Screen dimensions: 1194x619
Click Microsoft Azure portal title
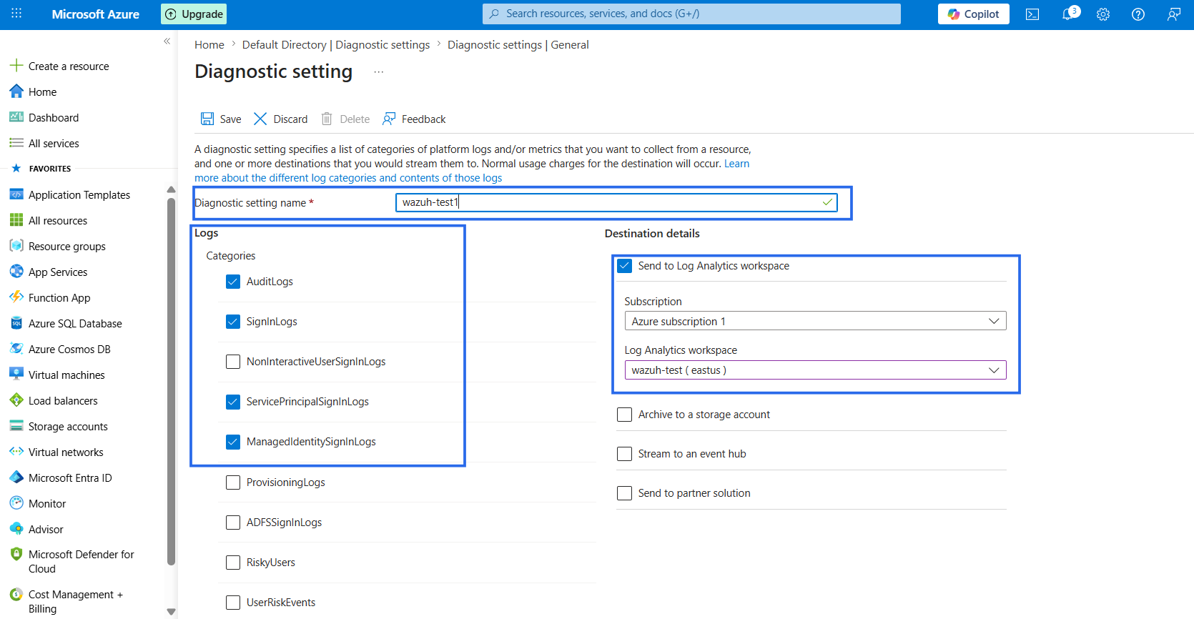pos(96,14)
